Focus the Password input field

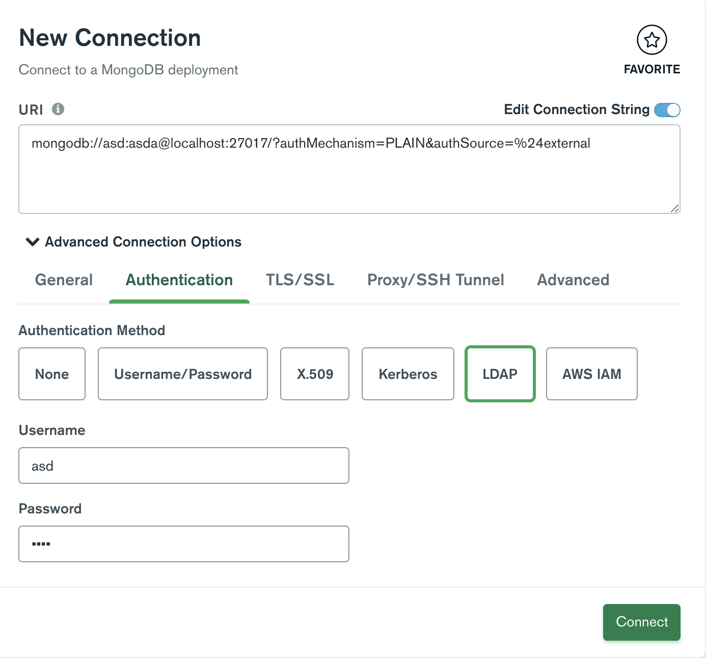[184, 544]
